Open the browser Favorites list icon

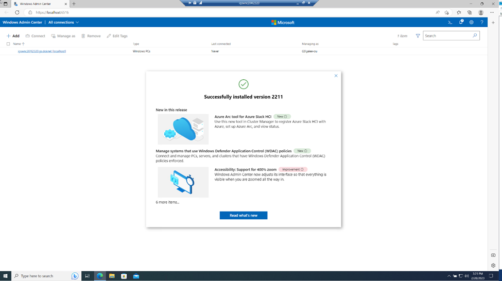point(459,12)
